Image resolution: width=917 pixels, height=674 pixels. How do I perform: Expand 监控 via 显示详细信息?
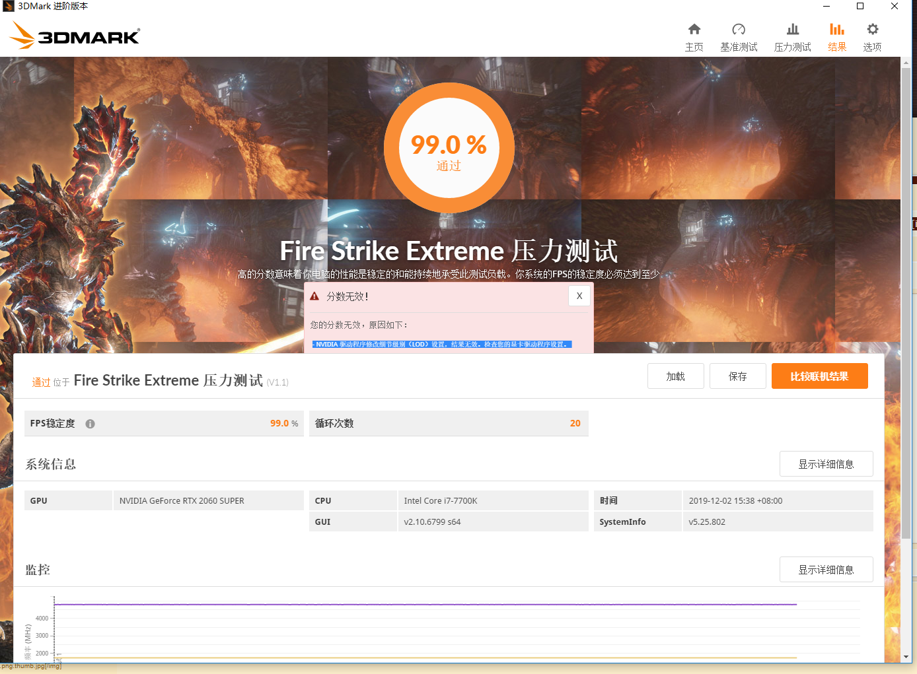point(826,569)
